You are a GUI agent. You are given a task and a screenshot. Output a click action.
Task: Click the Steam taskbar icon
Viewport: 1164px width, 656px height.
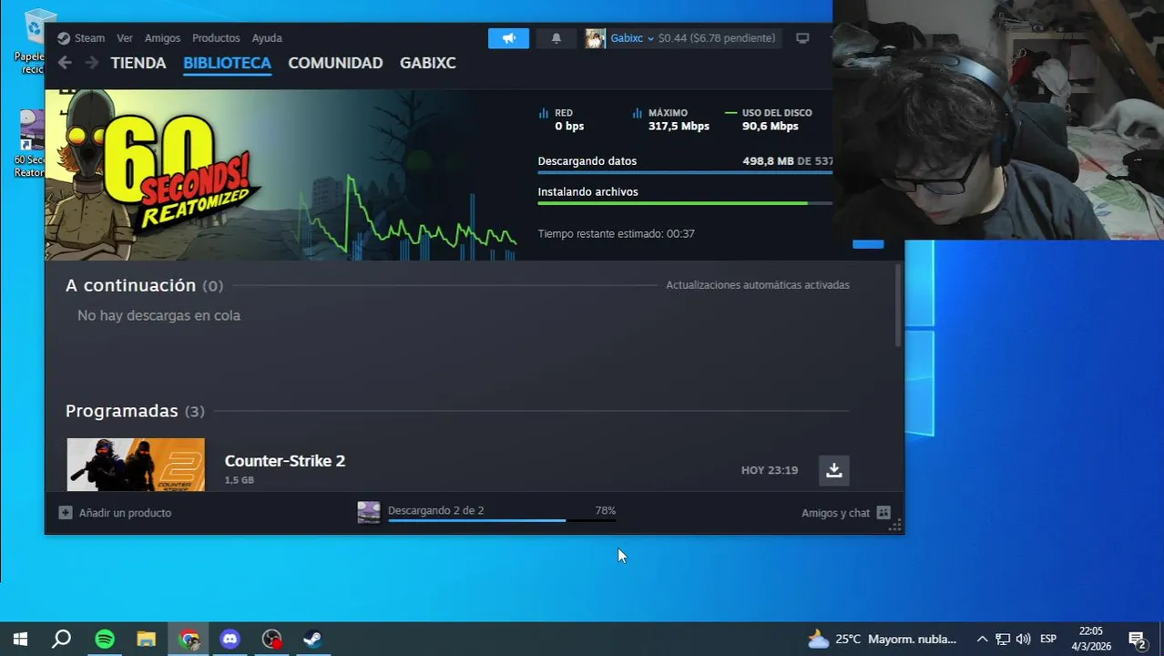point(312,639)
